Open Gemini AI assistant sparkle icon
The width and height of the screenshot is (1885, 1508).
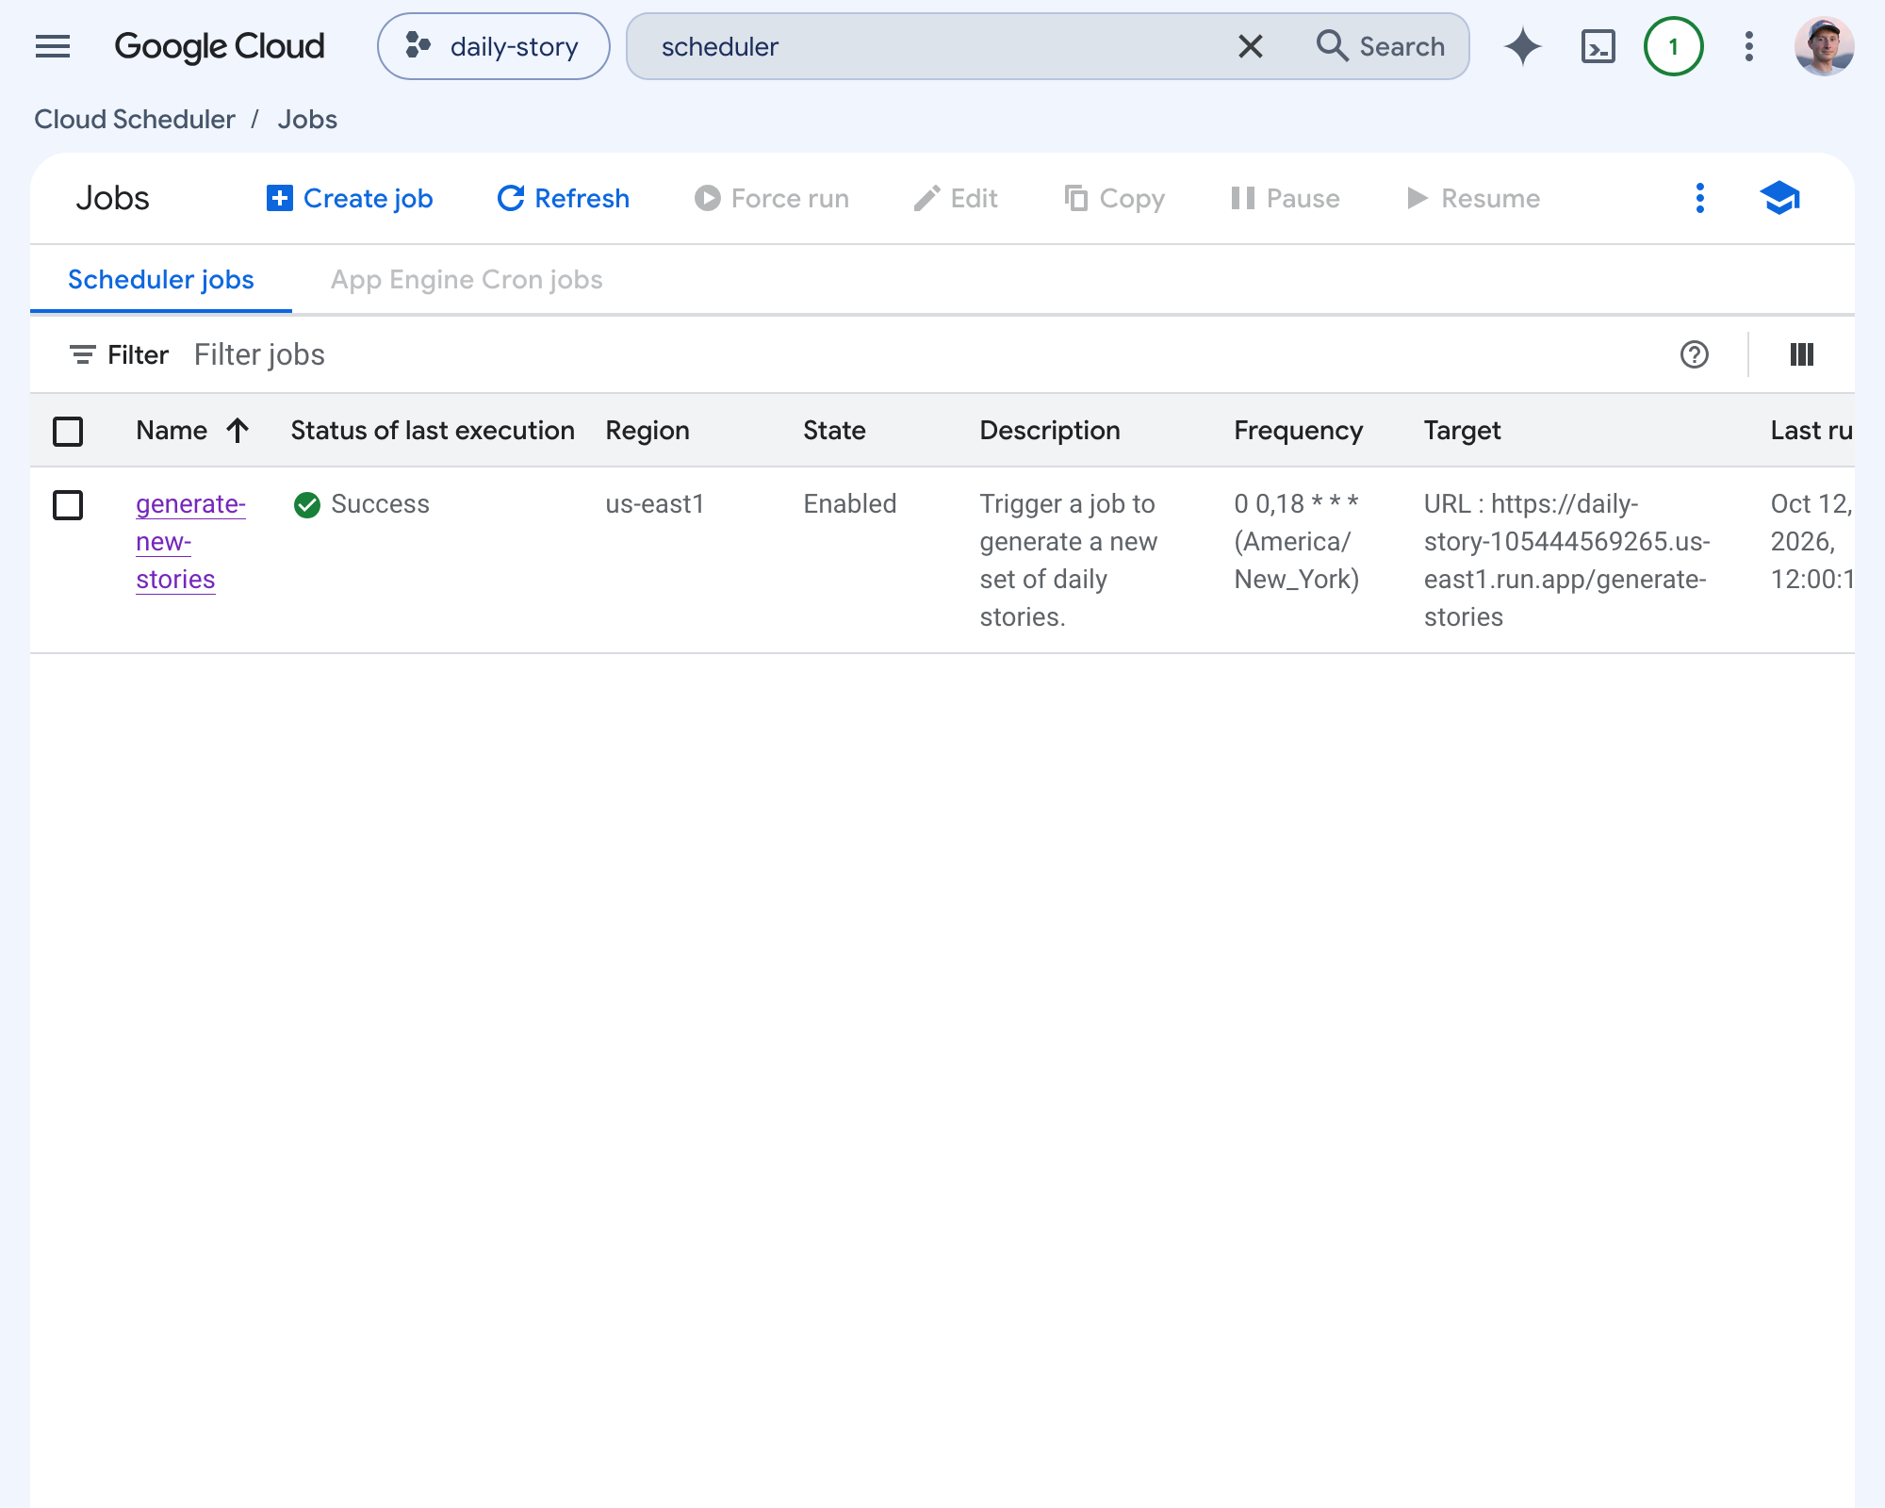tap(1523, 46)
